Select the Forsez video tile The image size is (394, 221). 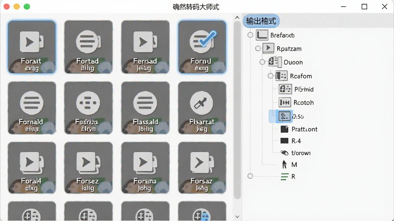click(88, 168)
